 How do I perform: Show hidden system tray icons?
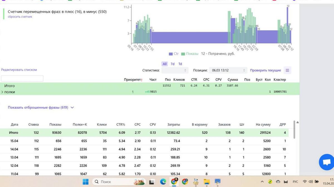coord(262,182)
